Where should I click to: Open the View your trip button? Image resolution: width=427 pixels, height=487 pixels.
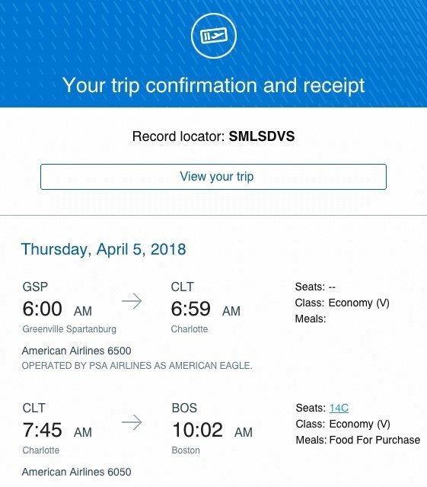pyautogui.click(x=213, y=177)
